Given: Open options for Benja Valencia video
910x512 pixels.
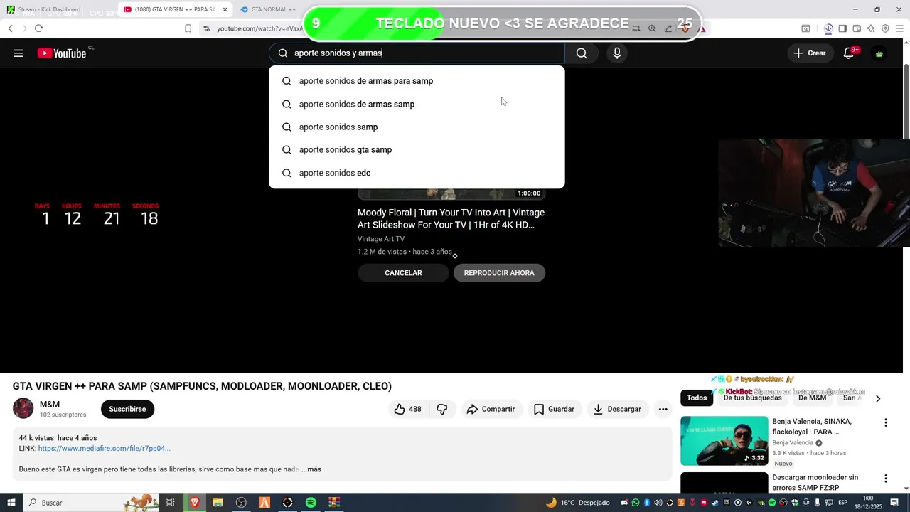Looking at the screenshot, I should coord(885,422).
